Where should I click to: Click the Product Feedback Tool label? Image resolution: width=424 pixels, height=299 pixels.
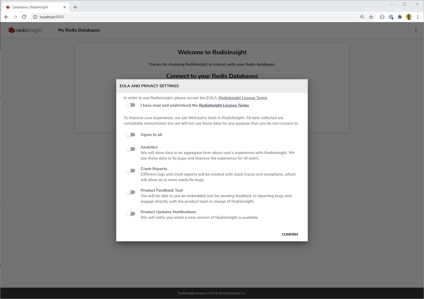pyautogui.click(x=162, y=190)
